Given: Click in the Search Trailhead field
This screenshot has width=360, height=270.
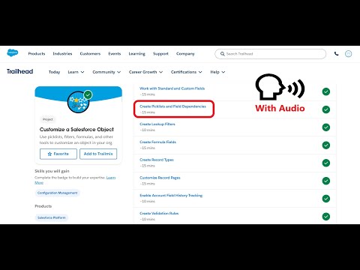Looking at the screenshot, I should click(270, 54).
